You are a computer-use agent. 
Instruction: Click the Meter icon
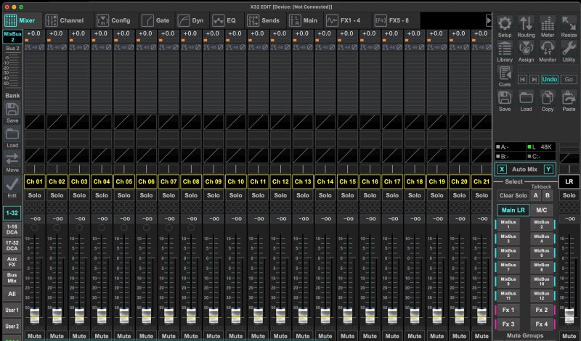click(x=548, y=25)
